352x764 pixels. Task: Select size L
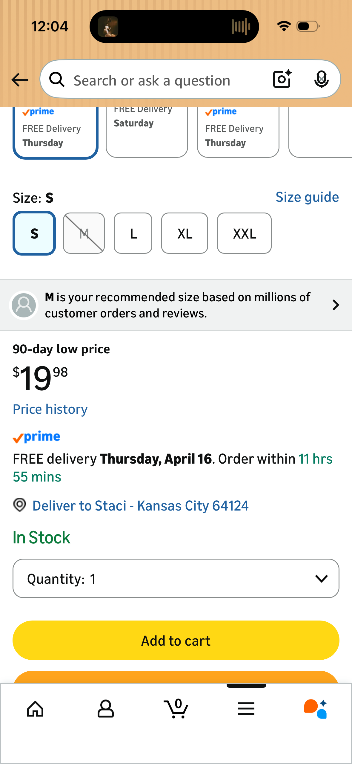point(133,233)
